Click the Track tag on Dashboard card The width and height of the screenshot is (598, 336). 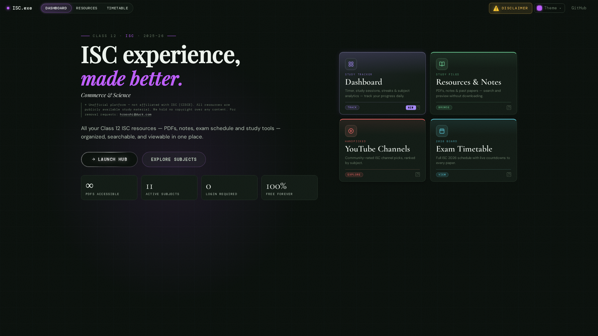(x=352, y=107)
